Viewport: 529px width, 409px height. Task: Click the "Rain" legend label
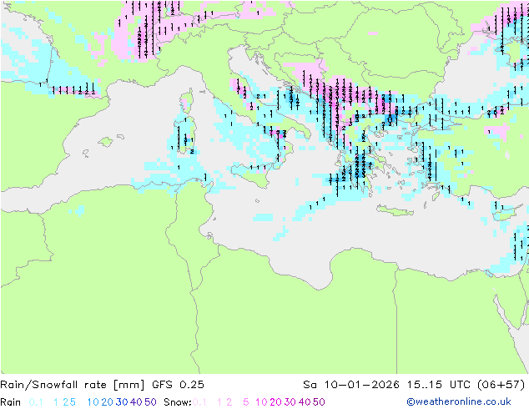tap(11, 402)
